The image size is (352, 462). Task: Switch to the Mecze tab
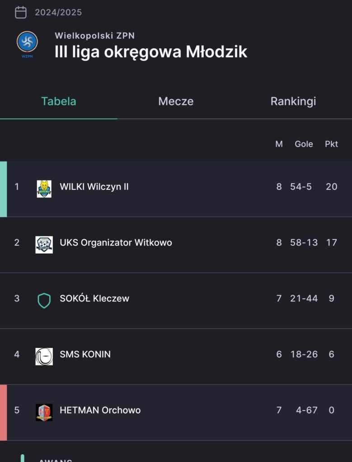pos(176,101)
